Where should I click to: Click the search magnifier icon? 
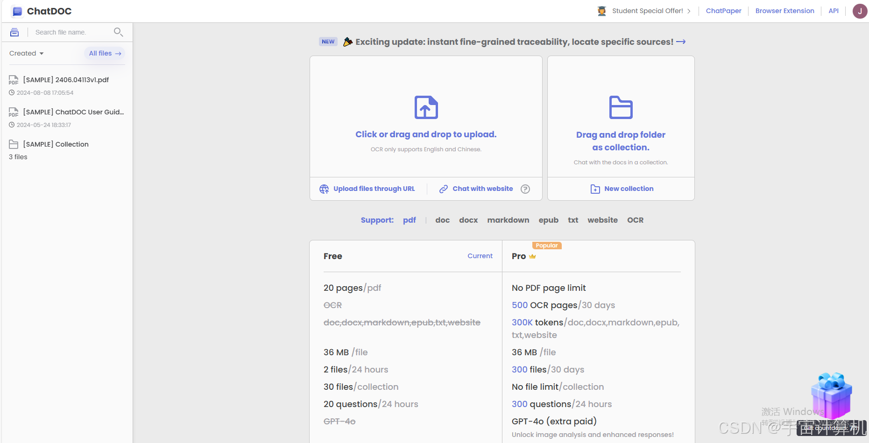point(119,32)
